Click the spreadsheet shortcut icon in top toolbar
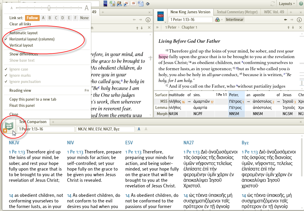Screen dimensions: 304x211 pyautogui.click(x=112, y=4)
